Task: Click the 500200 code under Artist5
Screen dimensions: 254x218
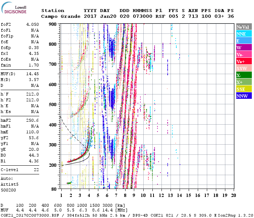Action: (x=8, y=190)
